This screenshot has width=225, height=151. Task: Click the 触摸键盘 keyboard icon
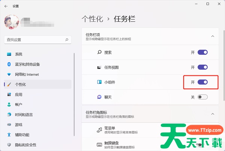coord(99,145)
